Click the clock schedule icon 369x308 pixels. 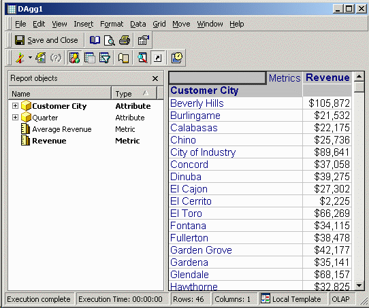pos(177,58)
